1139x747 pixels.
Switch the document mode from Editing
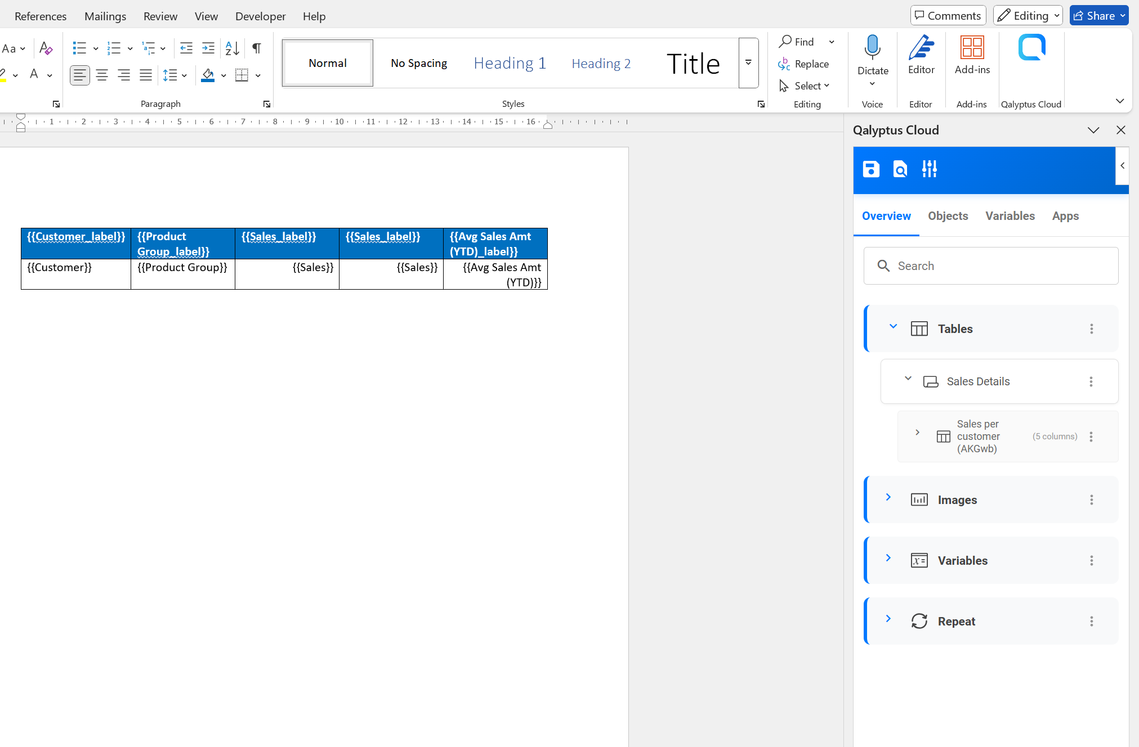[x=1027, y=15]
